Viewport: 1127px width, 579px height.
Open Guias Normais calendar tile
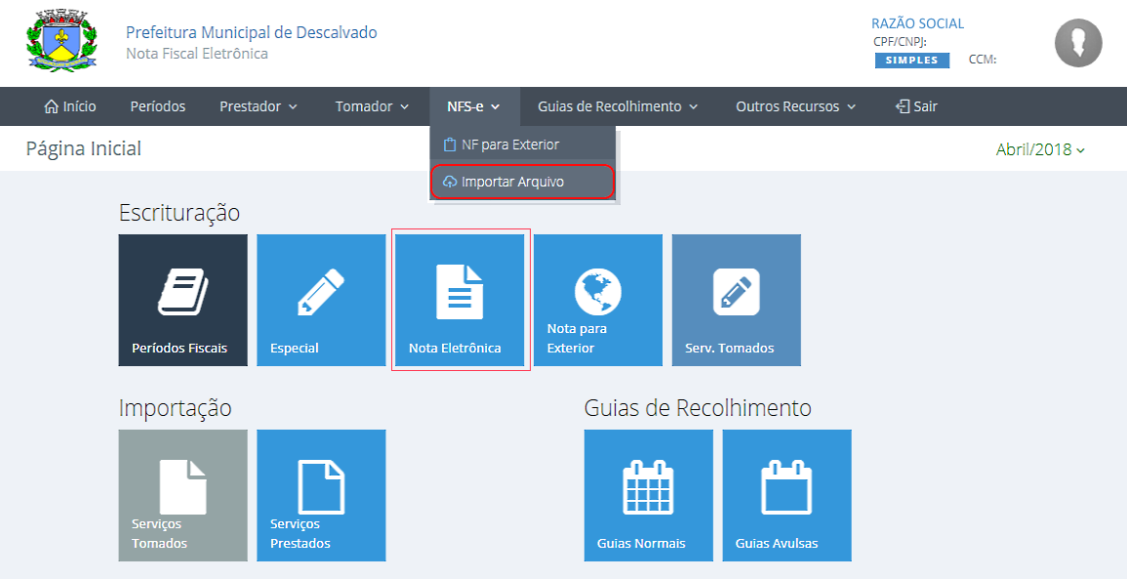(648, 495)
